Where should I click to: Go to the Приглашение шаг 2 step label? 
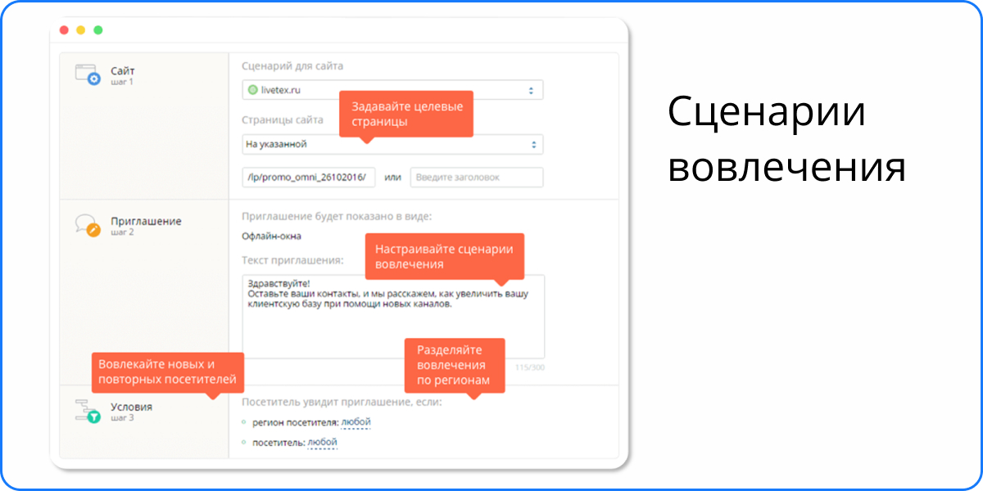[x=146, y=225]
